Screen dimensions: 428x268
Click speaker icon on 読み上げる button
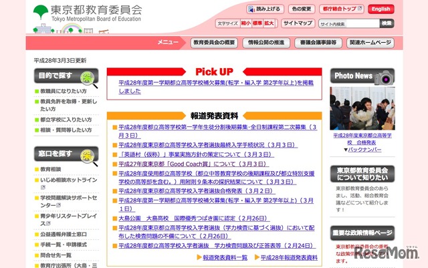pyautogui.click(x=251, y=9)
